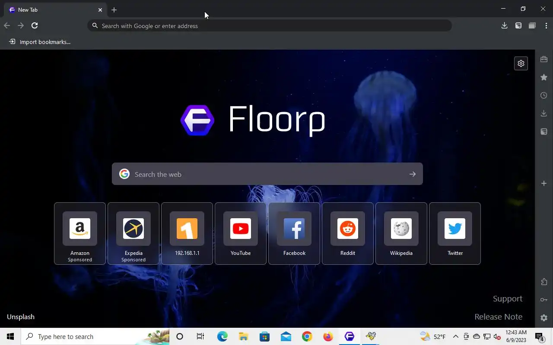Image resolution: width=553 pixels, height=345 pixels.
Task: Open Task View on taskbar
Action: click(200, 336)
